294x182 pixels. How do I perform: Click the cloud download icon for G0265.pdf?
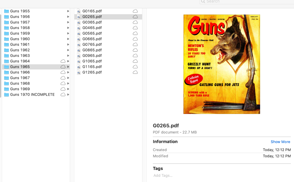coord(135,17)
